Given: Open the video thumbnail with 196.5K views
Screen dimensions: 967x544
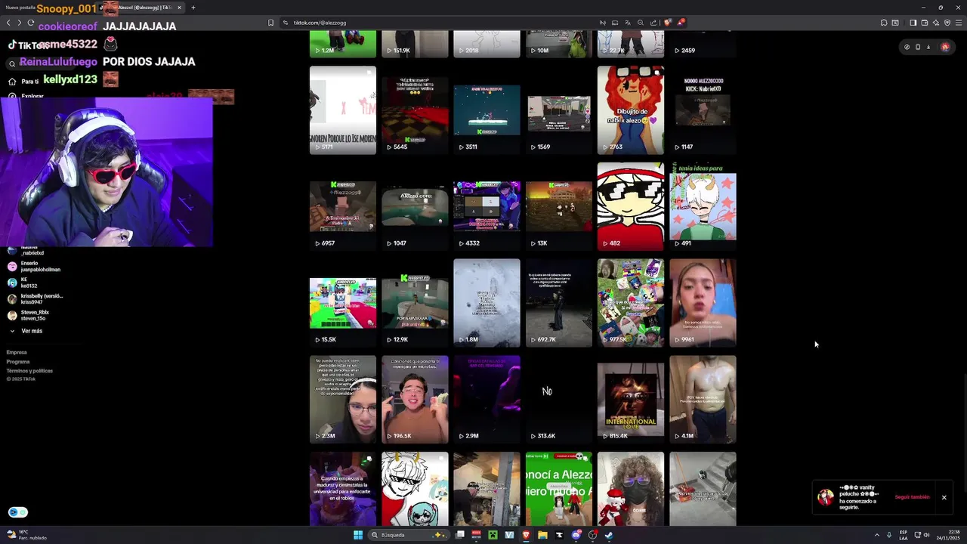Looking at the screenshot, I should point(415,399).
